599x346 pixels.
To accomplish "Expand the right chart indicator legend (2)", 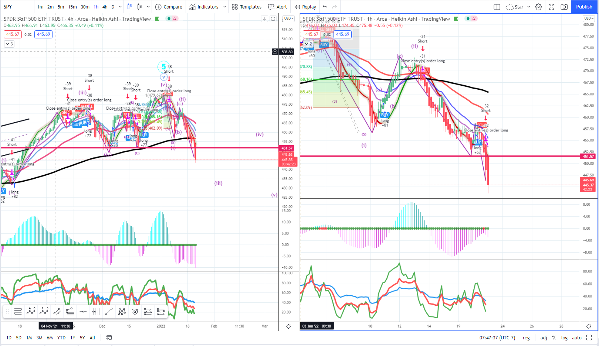I will pos(308,44).
